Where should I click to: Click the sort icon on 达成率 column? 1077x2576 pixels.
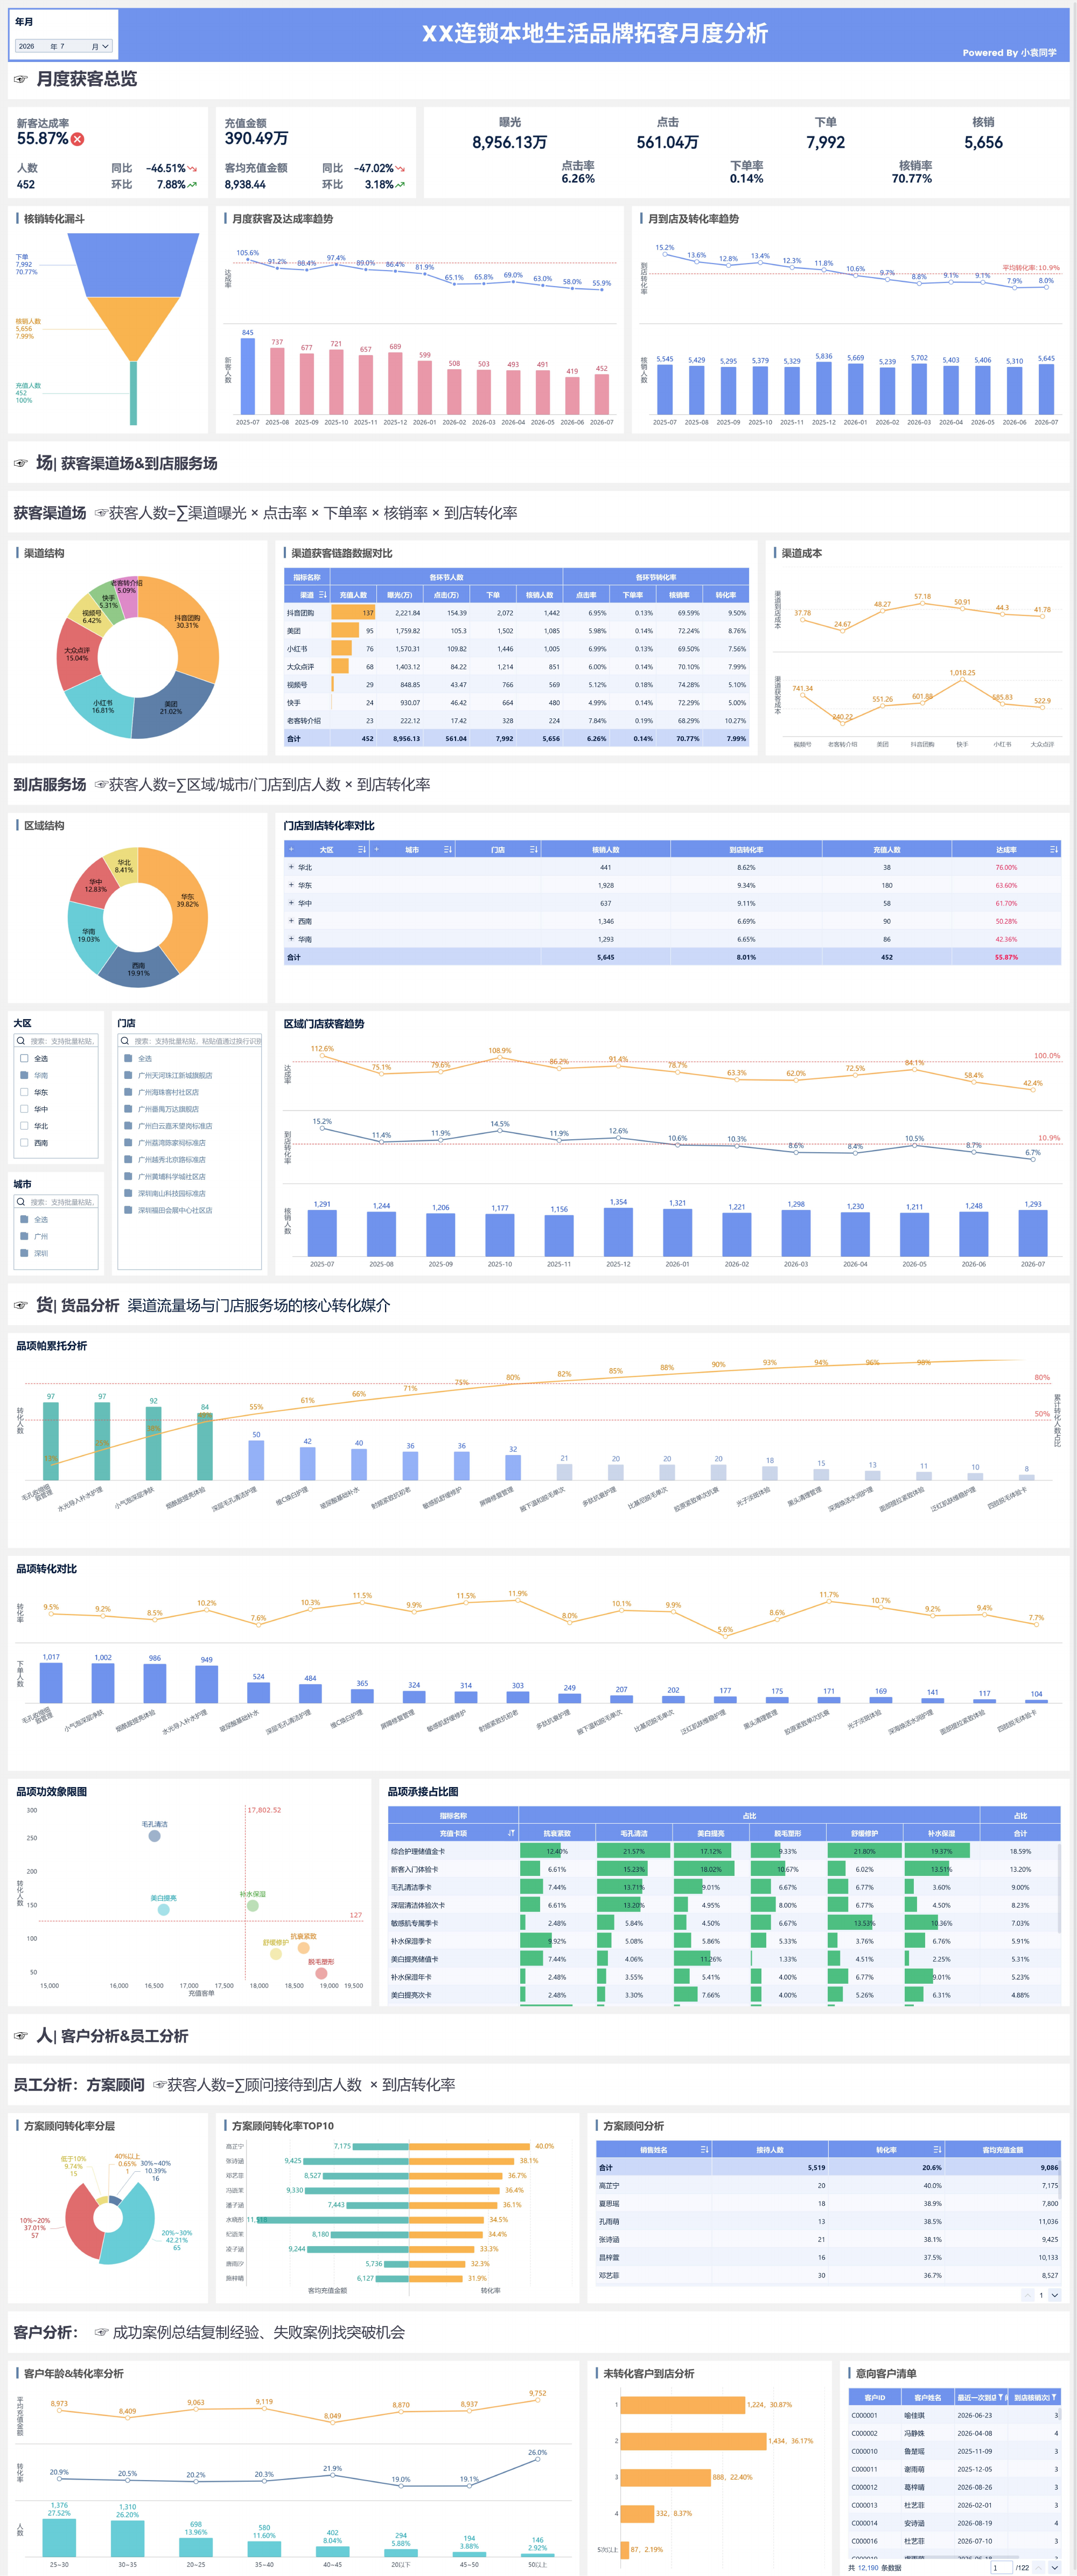coord(1054,849)
